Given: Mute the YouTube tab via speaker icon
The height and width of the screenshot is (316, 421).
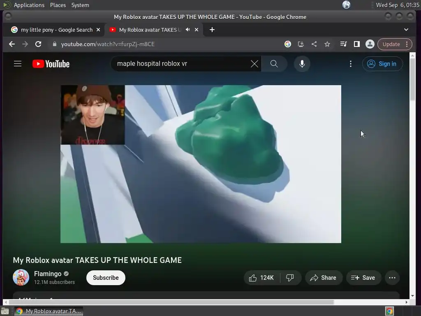Looking at the screenshot, I should pos(187,30).
